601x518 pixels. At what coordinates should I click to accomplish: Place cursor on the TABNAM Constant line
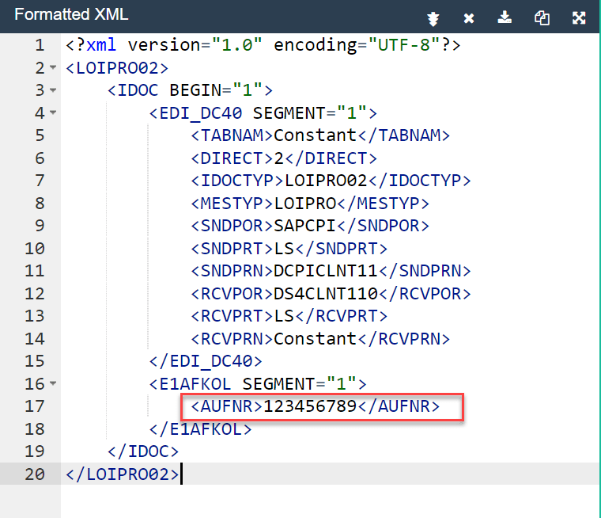[x=315, y=135]
